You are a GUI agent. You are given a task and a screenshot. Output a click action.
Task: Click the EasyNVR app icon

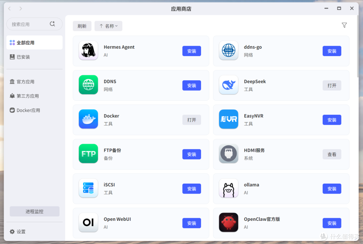(x=229, y=119)
